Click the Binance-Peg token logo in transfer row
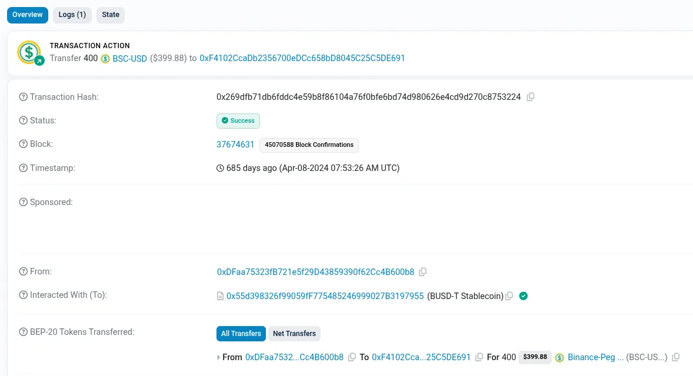This screenshot has height=376, width=693. coord(559,357)
